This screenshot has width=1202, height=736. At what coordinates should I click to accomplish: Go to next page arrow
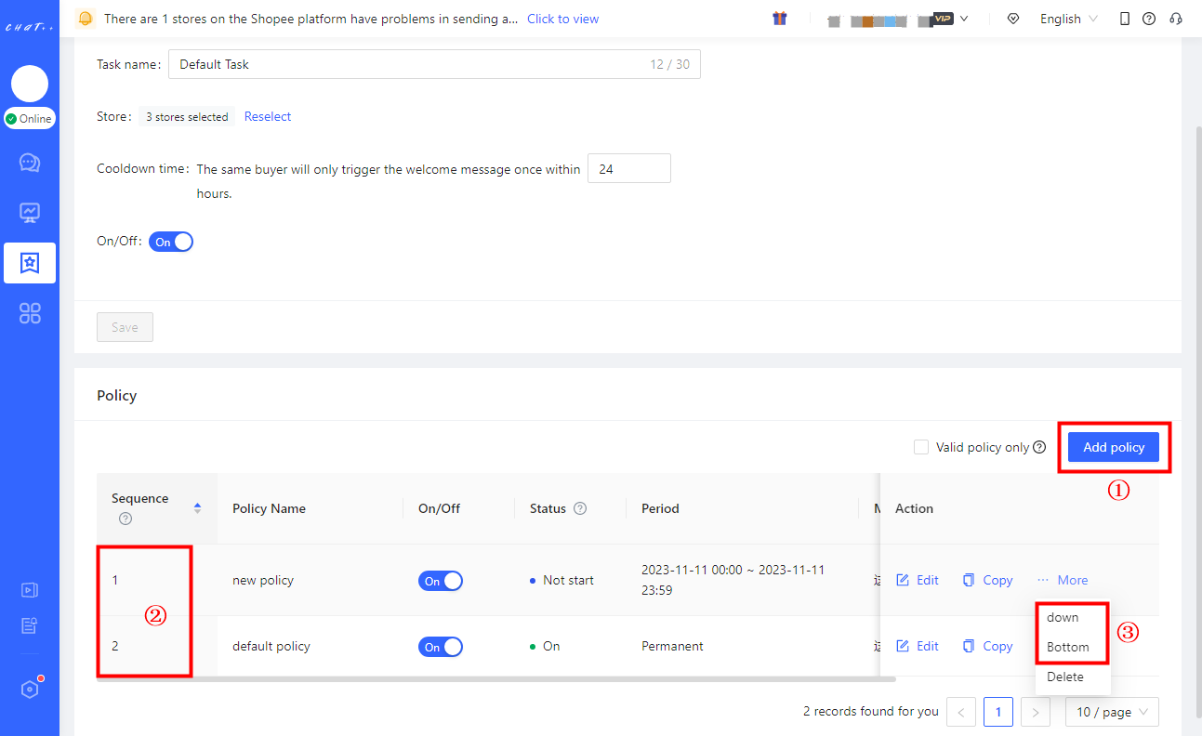click(1036, 712)
